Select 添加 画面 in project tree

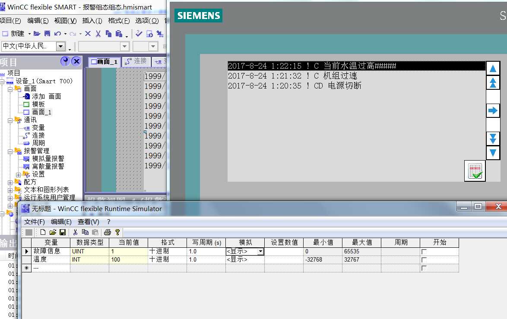pyautogui.click(x=47, y=96)
